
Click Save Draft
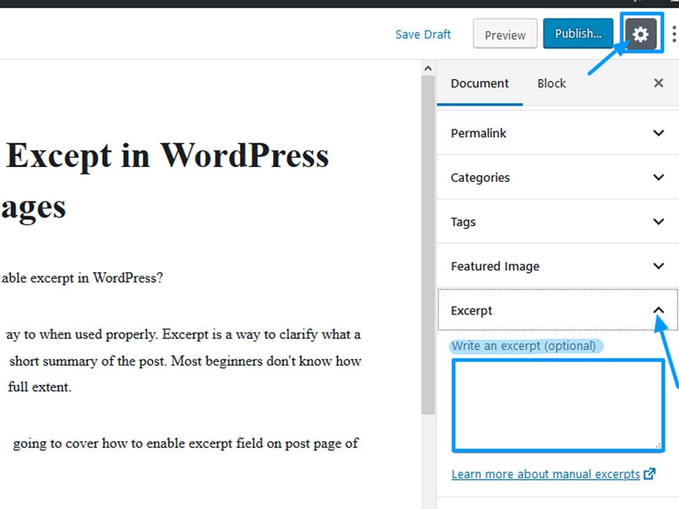[x=423, y=34]
